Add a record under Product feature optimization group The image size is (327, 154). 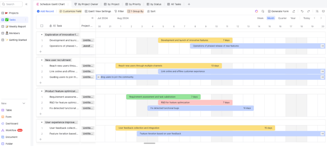41,114
